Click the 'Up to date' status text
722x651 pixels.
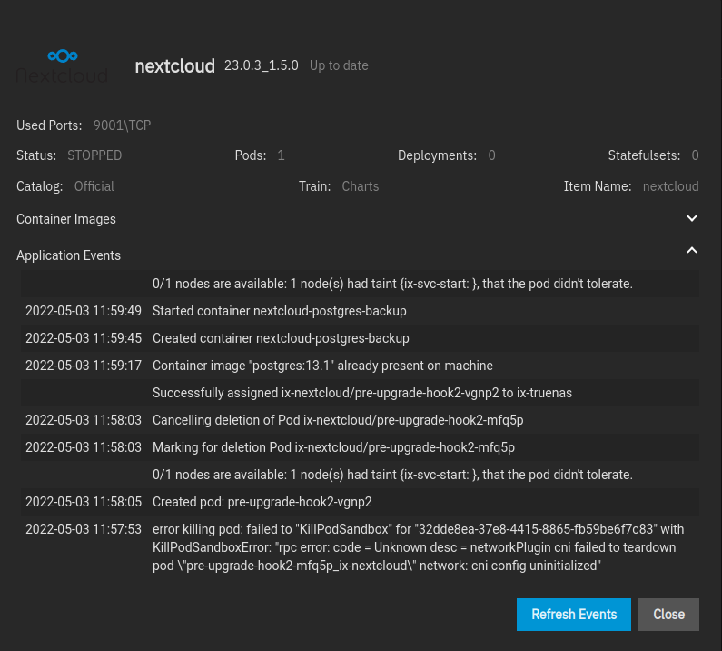pyautogui.click(x=339, y=65)
